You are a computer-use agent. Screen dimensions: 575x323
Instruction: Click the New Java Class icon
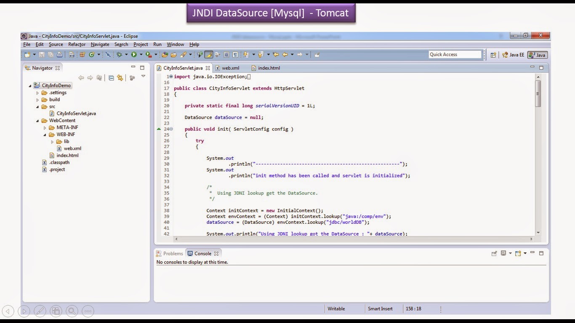91,55
